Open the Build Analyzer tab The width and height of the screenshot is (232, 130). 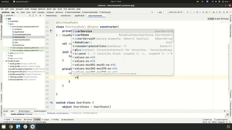pyautogui.click(x=40, y=111)
